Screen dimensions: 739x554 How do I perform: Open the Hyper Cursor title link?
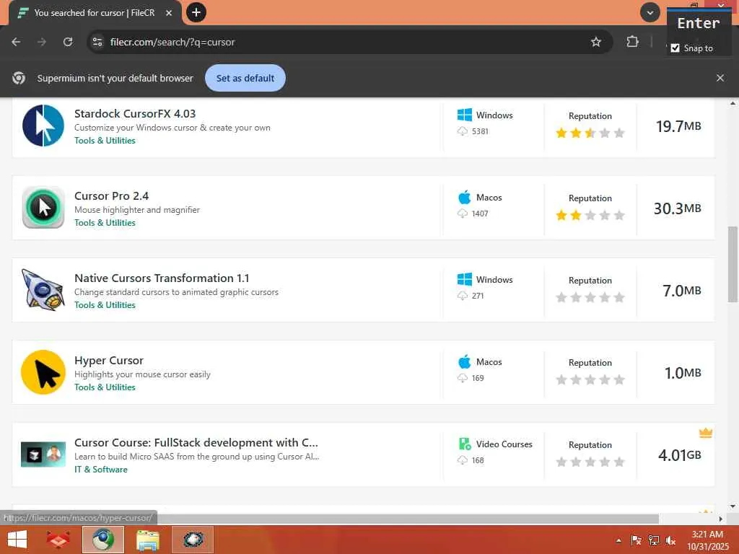pyautogui.click(x=109, y=361)
